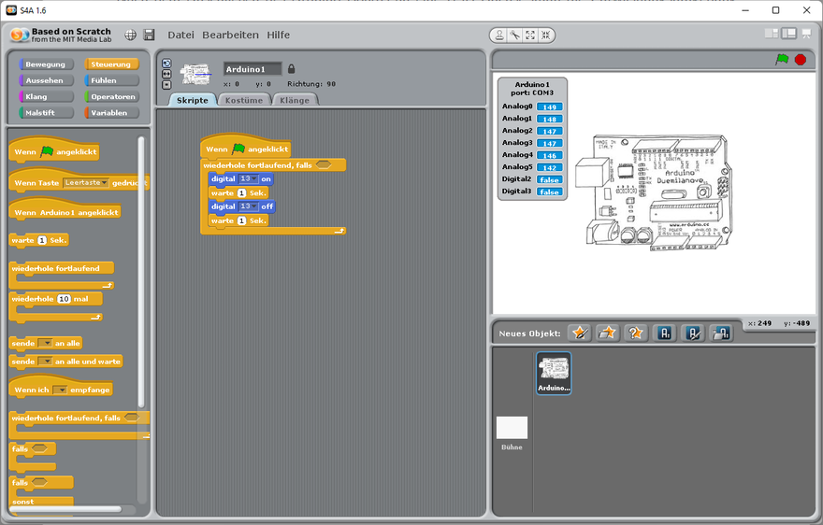The height and width of the screenshot is (525, 823).
Task: Select the grow sprite tool
Action: point(530,35)
